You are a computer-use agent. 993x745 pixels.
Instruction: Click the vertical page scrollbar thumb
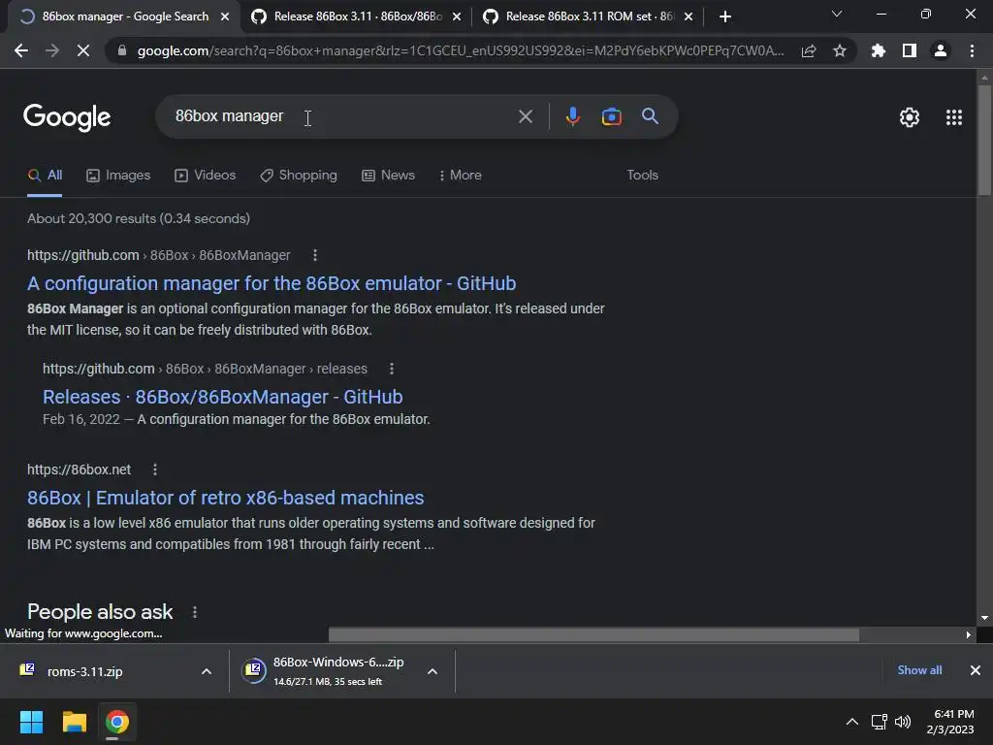(x=984, y=140)
